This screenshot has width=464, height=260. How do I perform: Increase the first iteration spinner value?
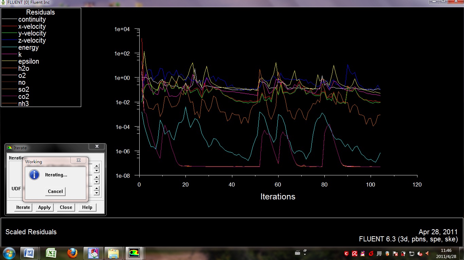97,166
